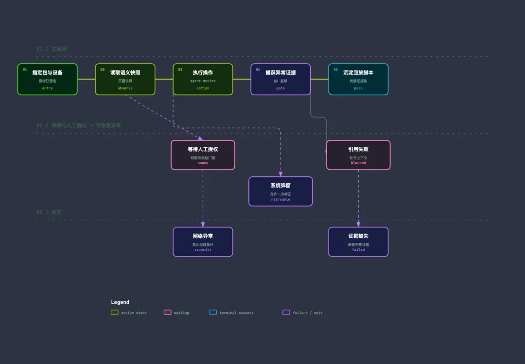Click the "补充上下文" subtitle
525x364 pixels.
tap(358, 158)
